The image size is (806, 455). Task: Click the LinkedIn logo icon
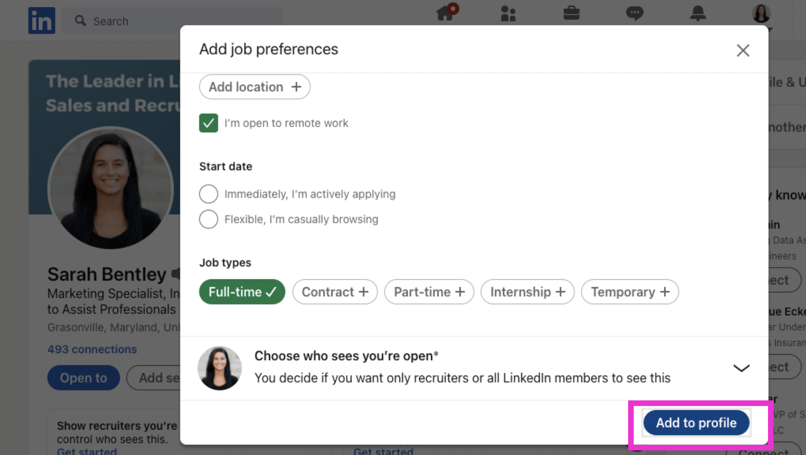[x=42, y=21]
